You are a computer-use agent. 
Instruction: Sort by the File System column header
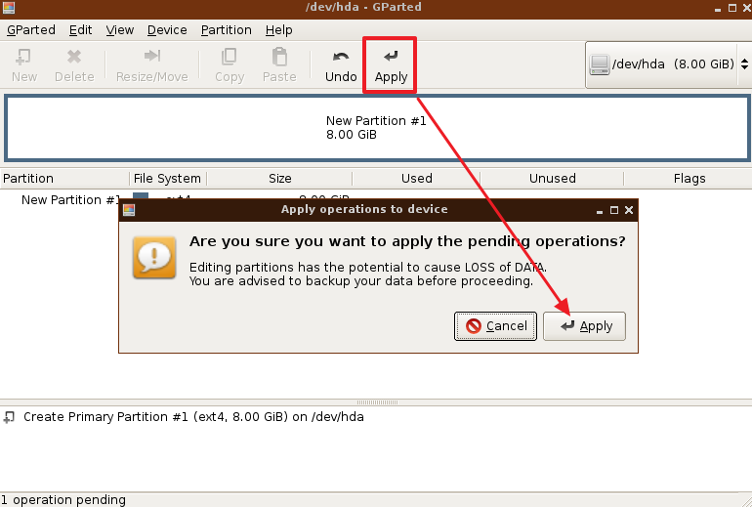(x=167, y=179)
